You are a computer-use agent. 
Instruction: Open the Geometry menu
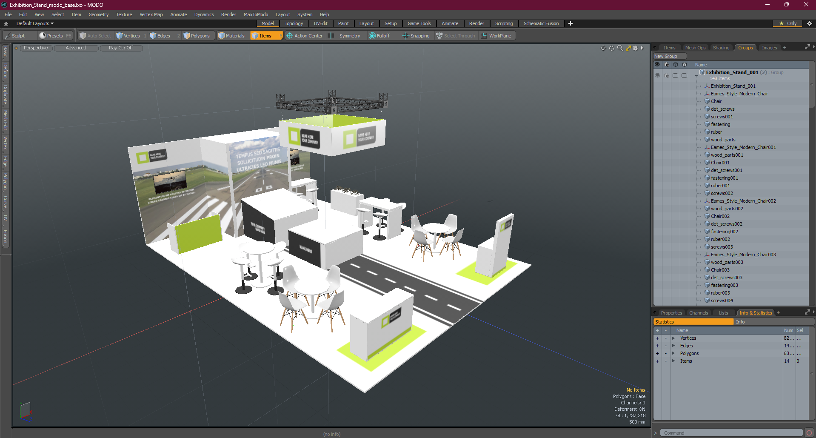click(98, 14)
